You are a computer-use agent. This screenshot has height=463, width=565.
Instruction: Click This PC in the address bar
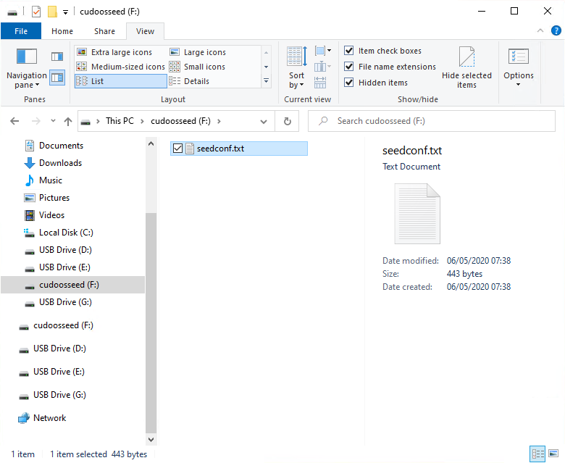tap(120, 121)
